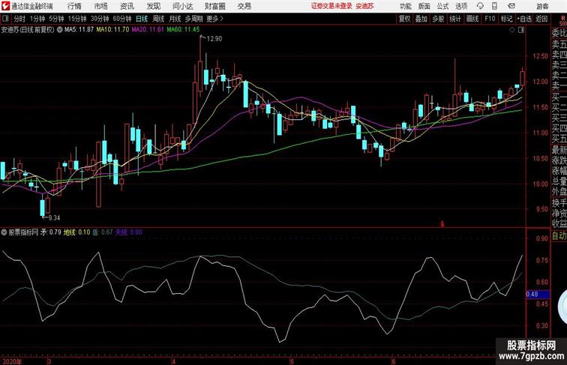Toggle the side panel icon left of 分时
The width and height of the screenshot is (567, 365).
coord(5,19)
